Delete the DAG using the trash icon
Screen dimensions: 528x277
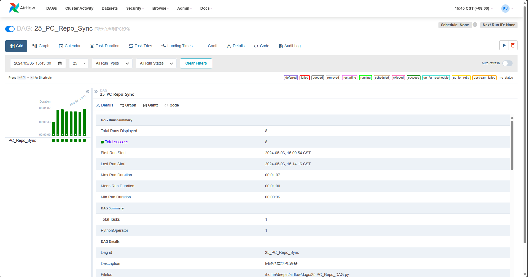point(513,45)
